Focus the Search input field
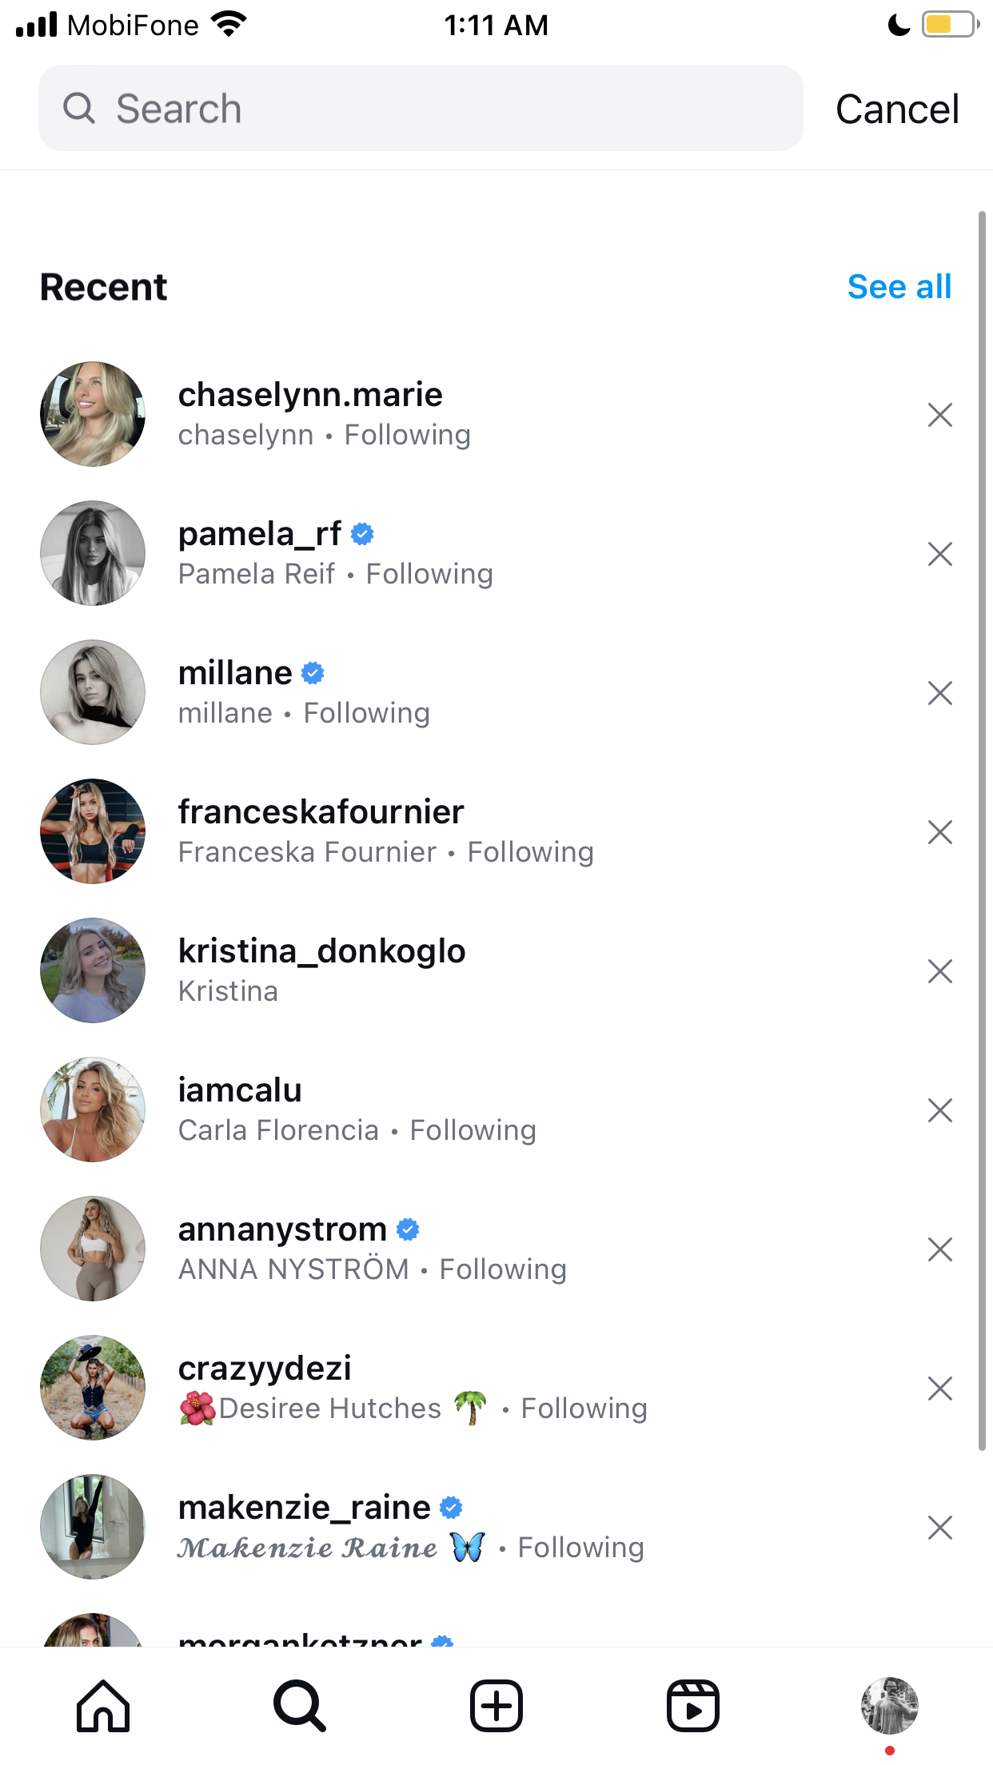This screenshot has width=993, height=1765. click(421, 108)
